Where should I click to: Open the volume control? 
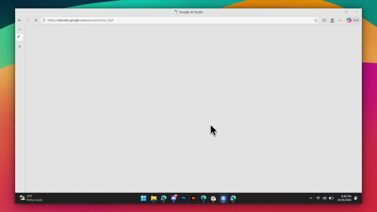click(x=325, y=198)
